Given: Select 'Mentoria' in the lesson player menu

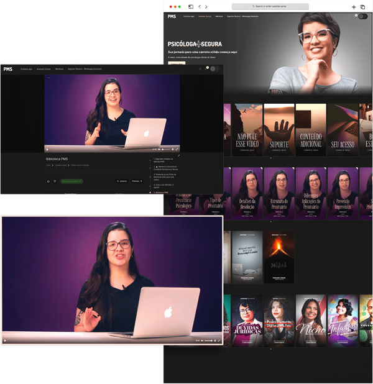Looking at the screenshot, I should (59, 69).
